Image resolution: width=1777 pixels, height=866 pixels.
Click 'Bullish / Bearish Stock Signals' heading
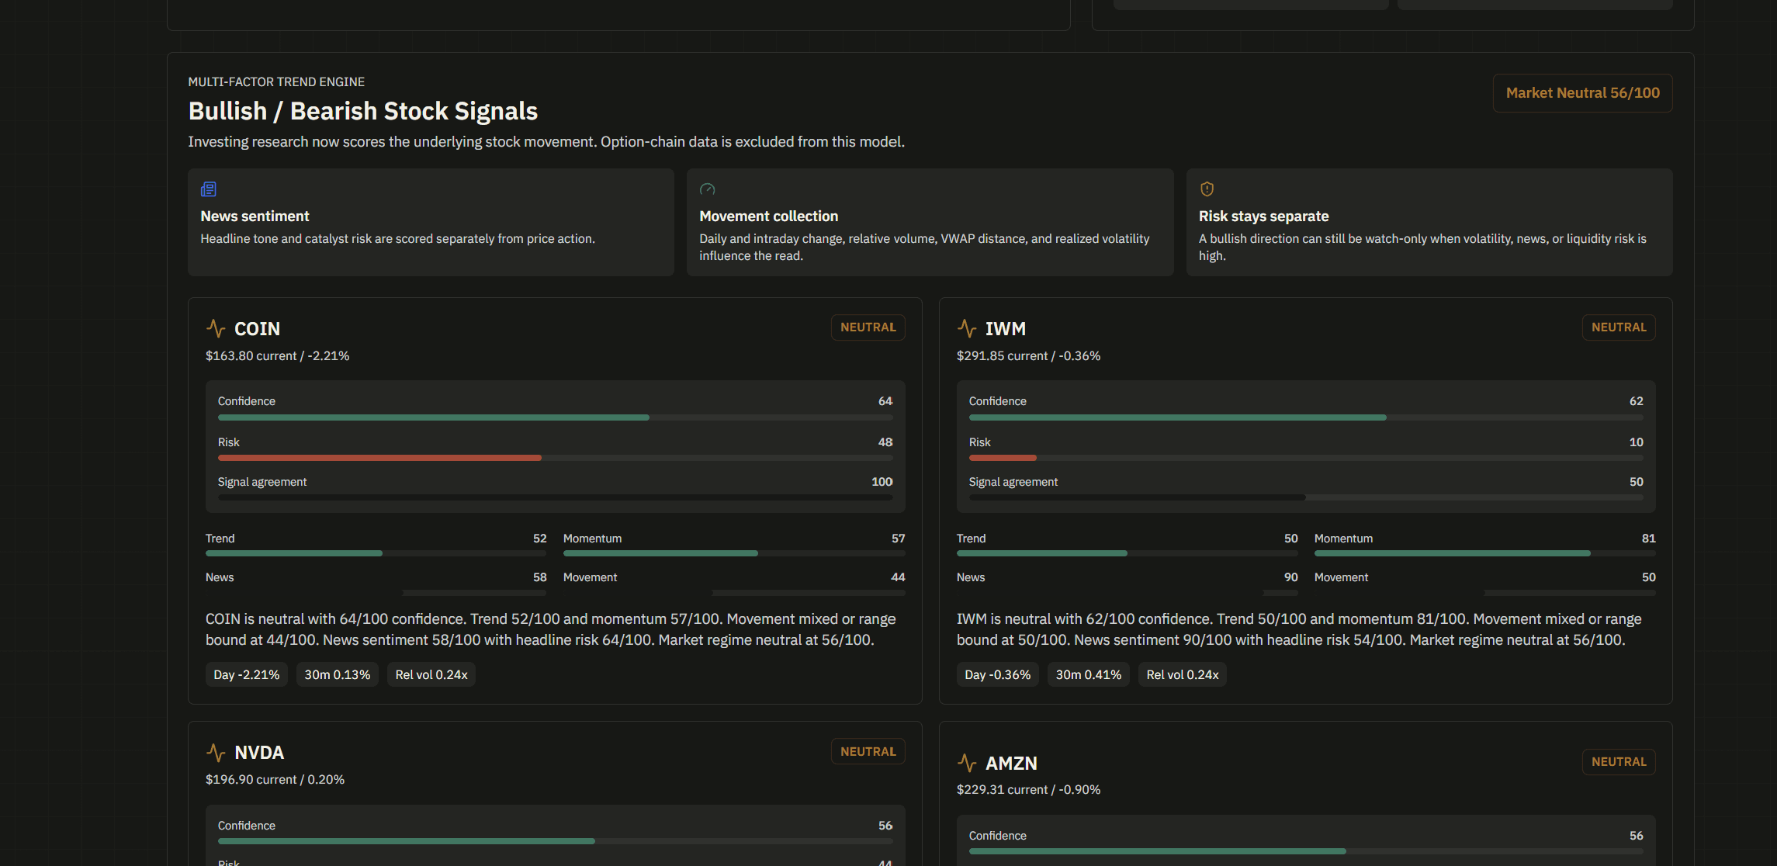[363, 111]
